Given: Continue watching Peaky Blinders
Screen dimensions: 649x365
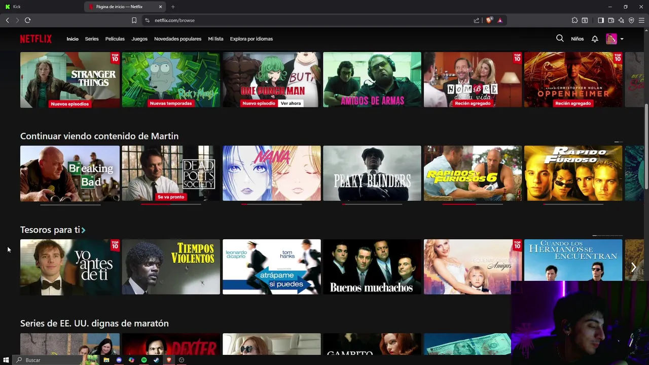Looking at the screenshot, I should pos(372,173).
